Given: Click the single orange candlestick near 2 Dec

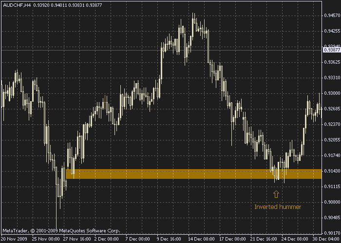Looking at the screenshot, I should 105,102.
